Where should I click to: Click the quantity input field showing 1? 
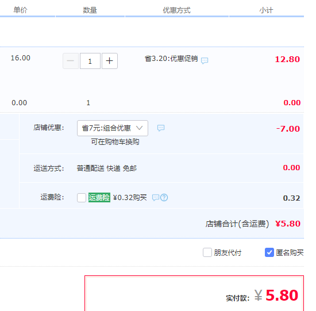(90, 61)
